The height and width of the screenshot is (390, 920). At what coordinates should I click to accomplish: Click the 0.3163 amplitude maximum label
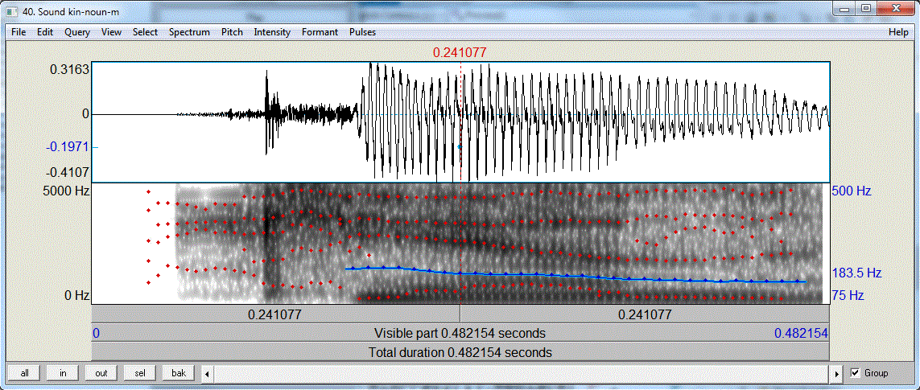click(x=69, y=69)
